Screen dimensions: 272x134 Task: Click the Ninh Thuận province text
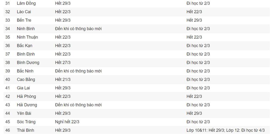pos(27,37)
